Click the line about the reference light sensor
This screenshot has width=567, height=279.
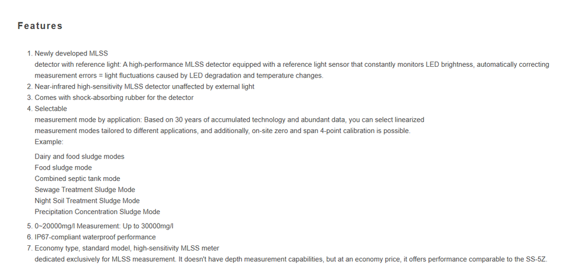[292, 65]
